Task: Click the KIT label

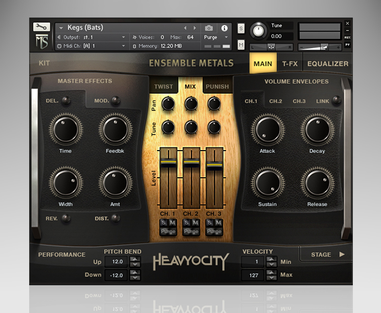Action: click(x=44, y=64)
